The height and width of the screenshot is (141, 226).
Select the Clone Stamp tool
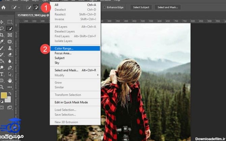click(x=10, y=48)
